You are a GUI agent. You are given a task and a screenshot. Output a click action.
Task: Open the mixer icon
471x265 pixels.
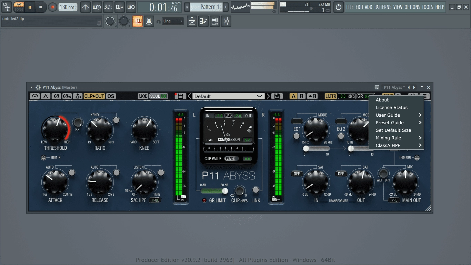(226, 21)
